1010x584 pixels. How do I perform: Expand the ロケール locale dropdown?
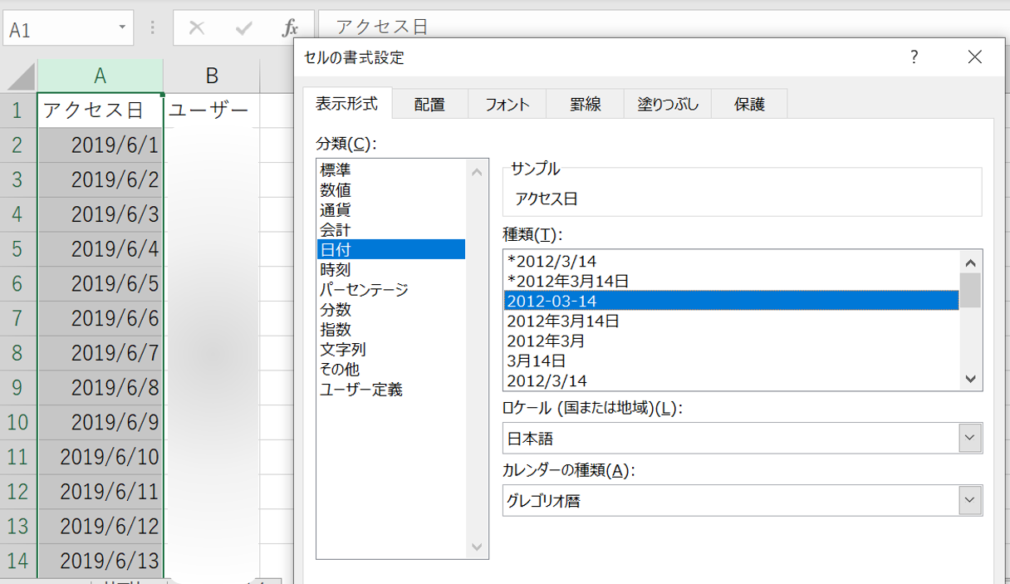pyautogui.click(x=969, y=438)
